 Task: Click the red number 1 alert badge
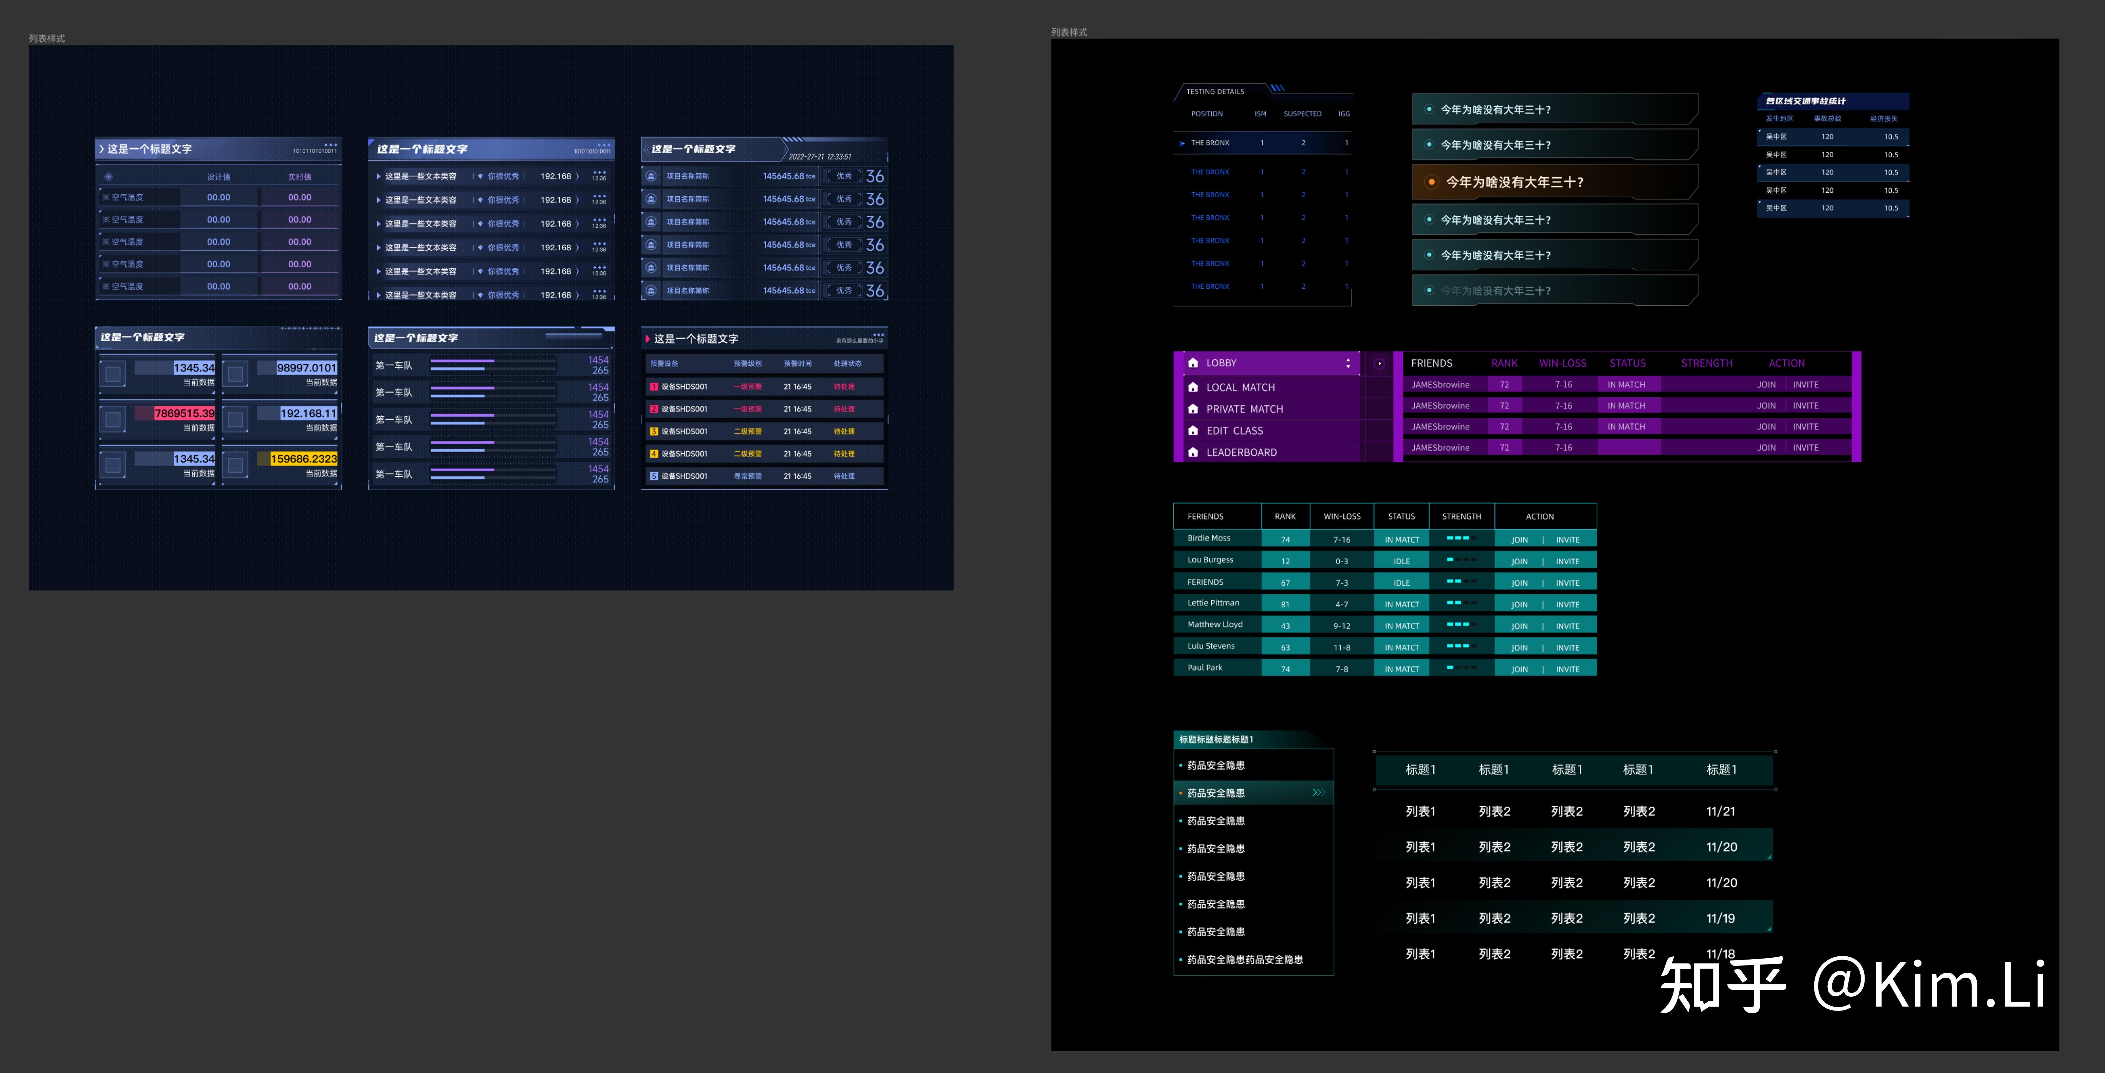654,386
